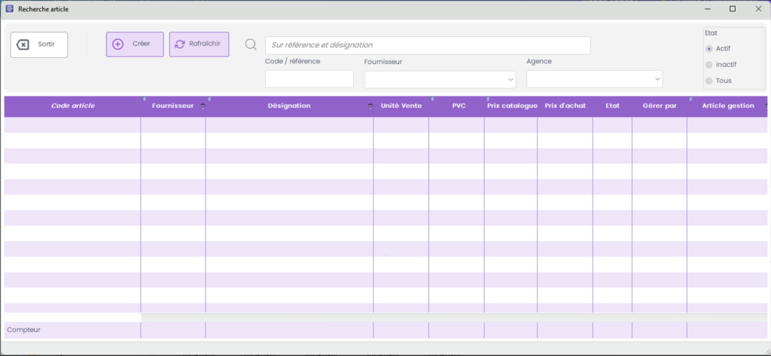Sort by Code article column header
Viewport: 771px width, 356px height.
(72, 106)
